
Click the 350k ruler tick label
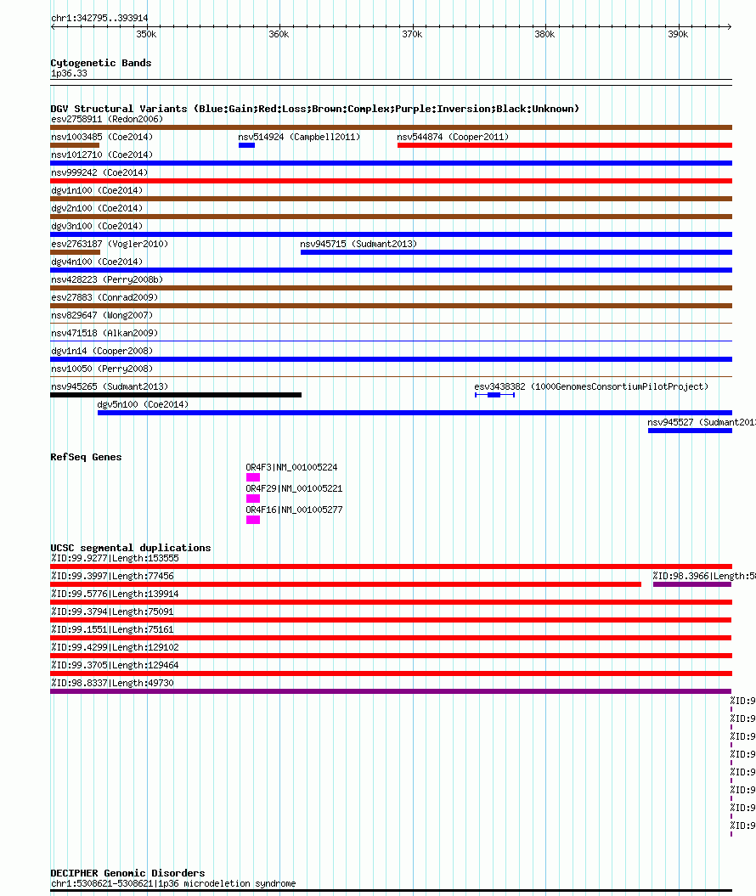pyautogui.click(x=146, y=34)
